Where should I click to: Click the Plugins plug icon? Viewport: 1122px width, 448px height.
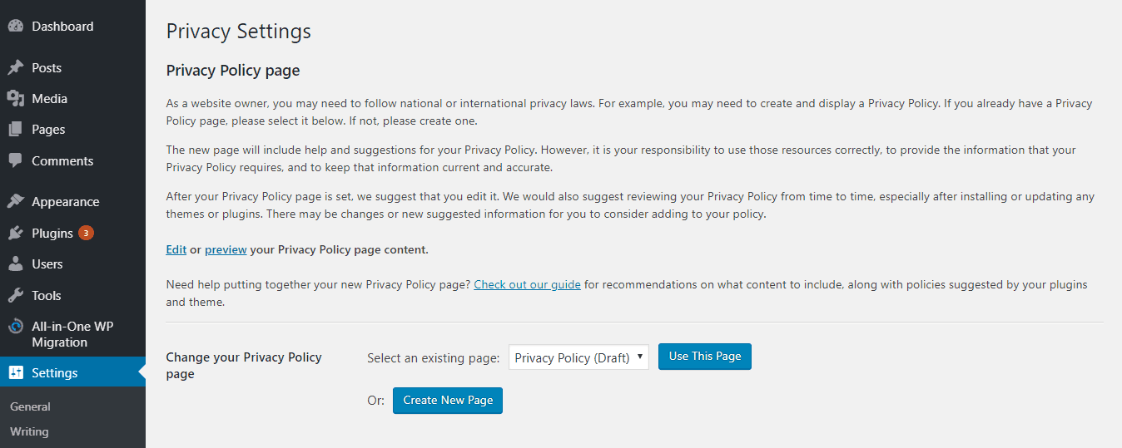16,233
